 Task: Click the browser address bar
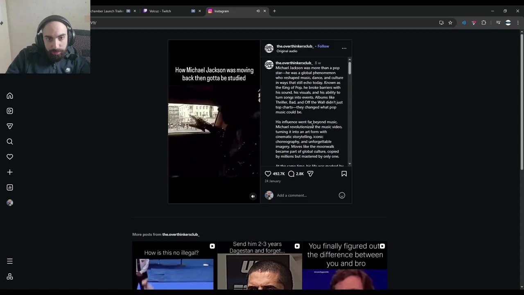point(262,23)
